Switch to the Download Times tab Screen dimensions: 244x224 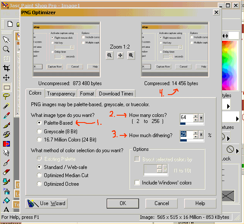pyautogui.click(x=116, y=94)
